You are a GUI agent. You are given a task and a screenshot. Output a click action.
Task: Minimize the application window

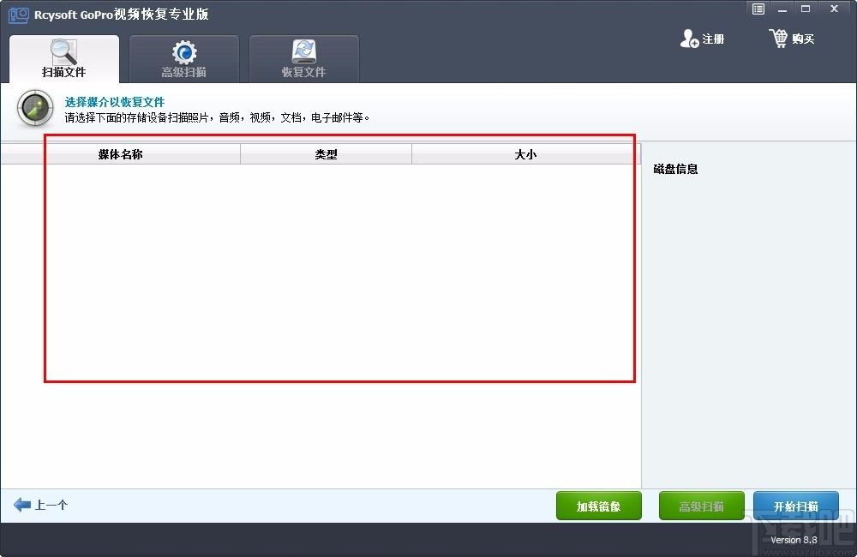(x=782, y=9)
